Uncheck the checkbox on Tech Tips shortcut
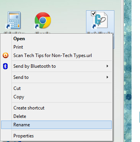This screenshot has width=140, height=142. coord(94,13)
